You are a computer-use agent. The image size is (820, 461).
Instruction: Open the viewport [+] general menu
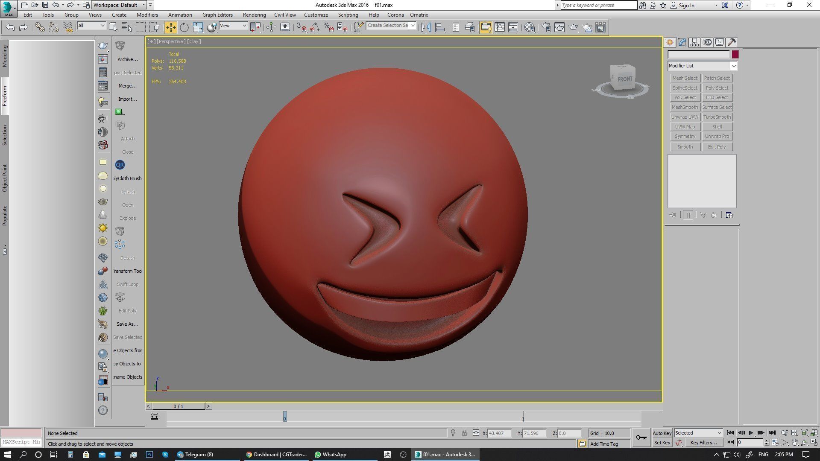pos(151,41)
